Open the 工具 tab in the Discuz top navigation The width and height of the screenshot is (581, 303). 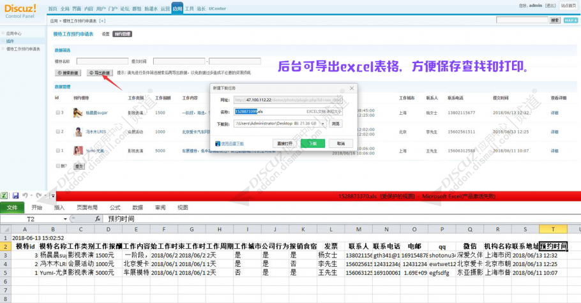point(190,8)
